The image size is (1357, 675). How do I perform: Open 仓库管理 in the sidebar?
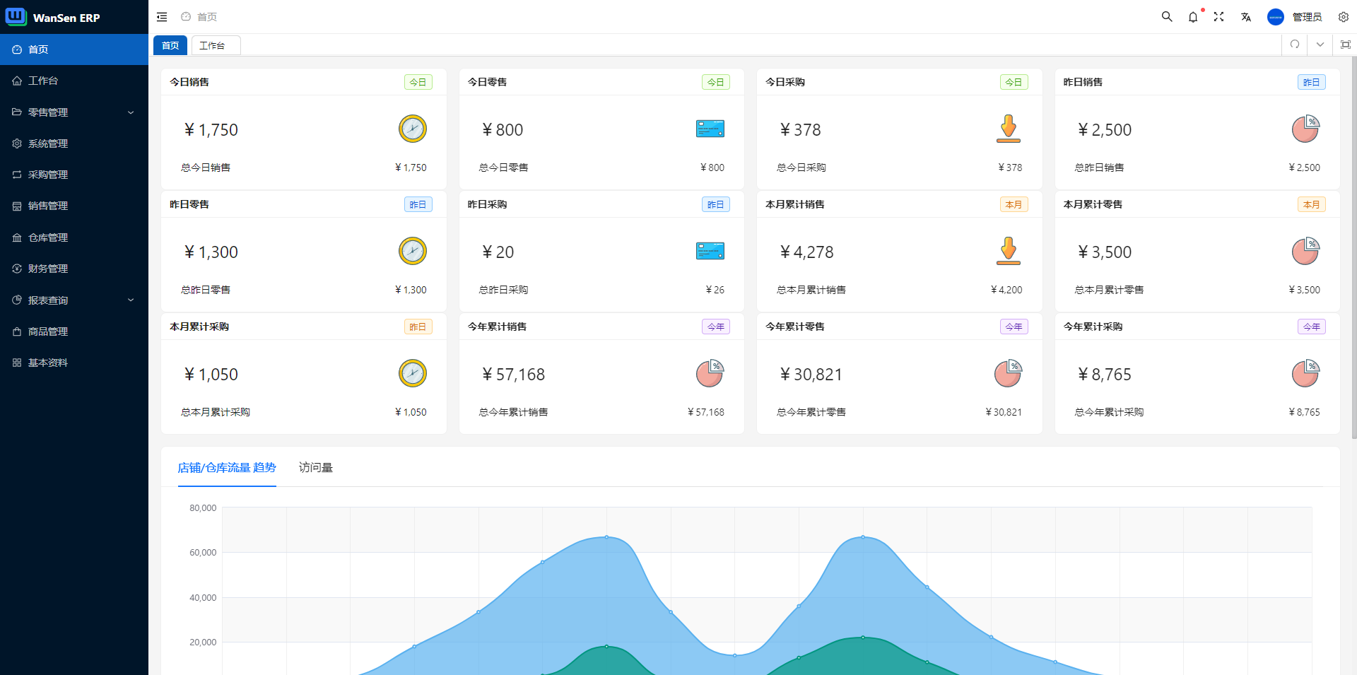(48, 237)
